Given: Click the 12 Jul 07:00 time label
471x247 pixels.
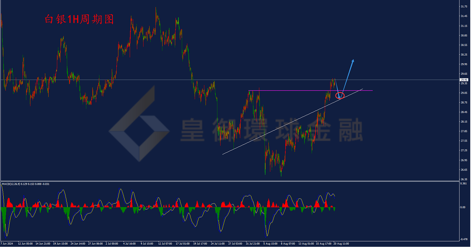Looking at the screenshot, I should 165,244.
